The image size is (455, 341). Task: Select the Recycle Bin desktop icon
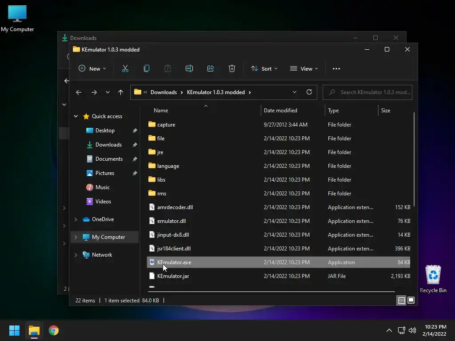point(433,279)
